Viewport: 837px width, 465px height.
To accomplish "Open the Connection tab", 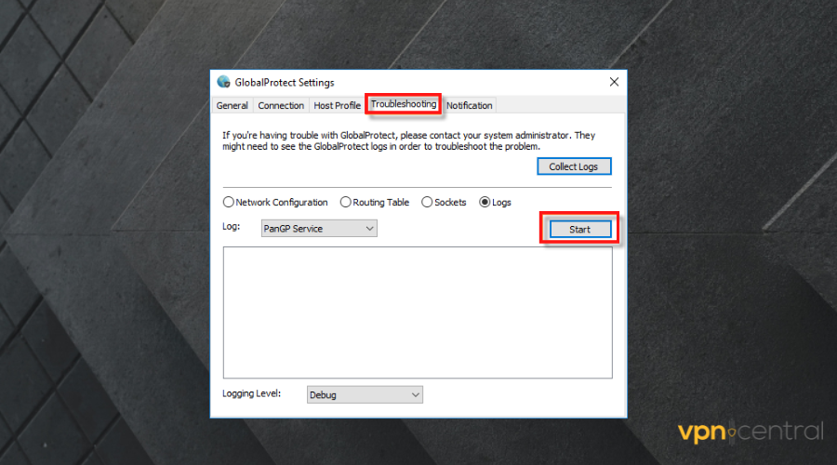I will tap(281, 105).
